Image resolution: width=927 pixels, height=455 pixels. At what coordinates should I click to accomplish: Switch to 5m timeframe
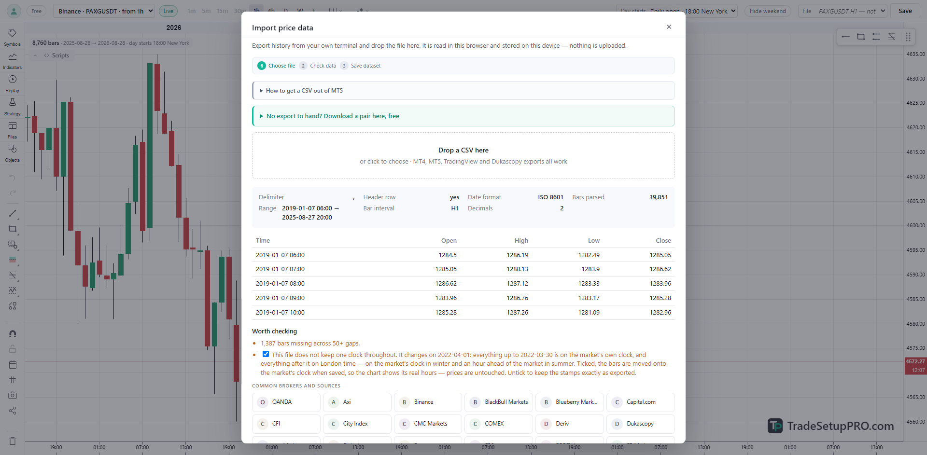[206, 11]
